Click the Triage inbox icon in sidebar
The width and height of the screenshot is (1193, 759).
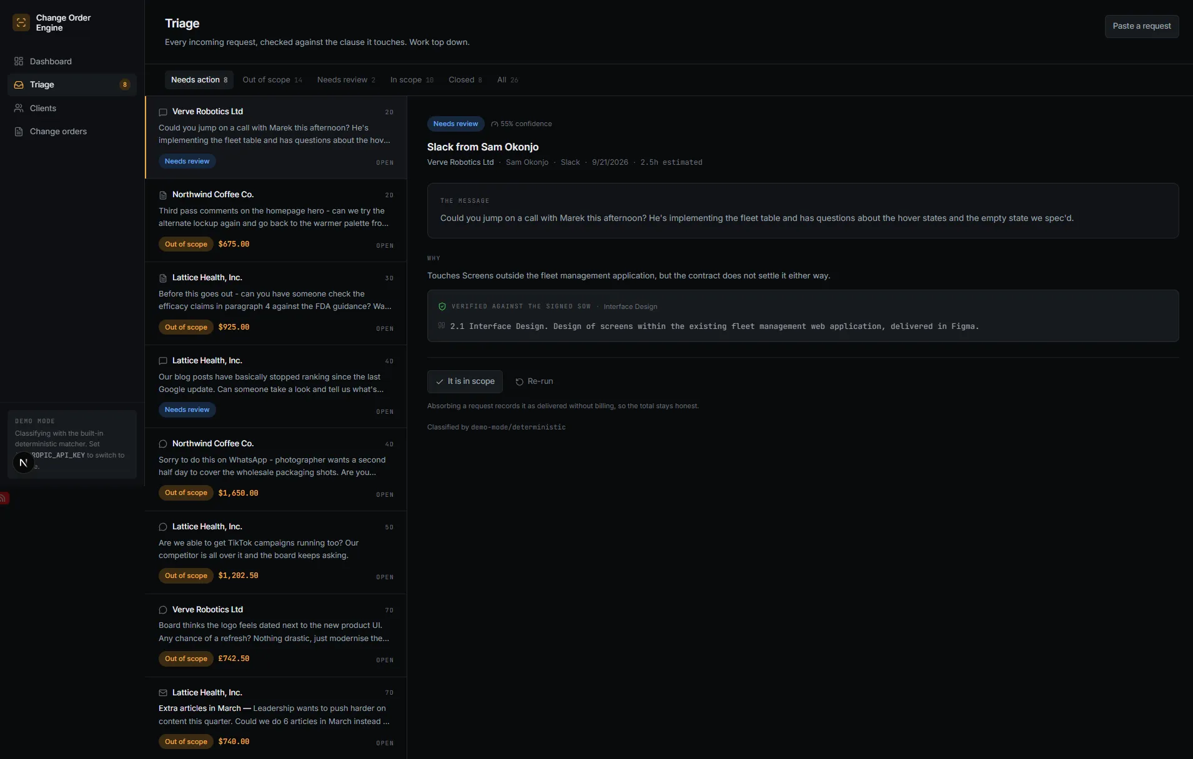click(x=19, y=84)
